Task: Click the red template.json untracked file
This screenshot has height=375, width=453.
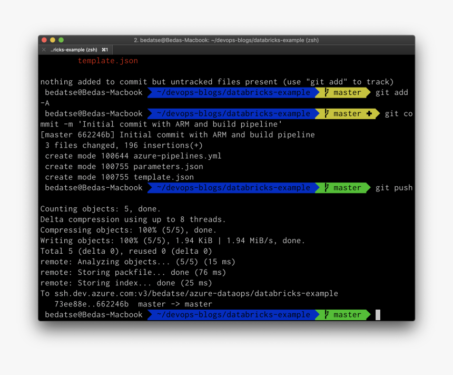Action: click(x=108, y=61)
